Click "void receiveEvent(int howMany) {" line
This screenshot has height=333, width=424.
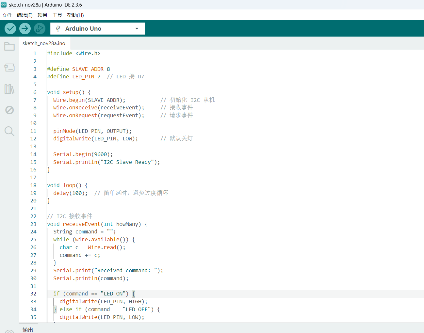pos(97,224)
